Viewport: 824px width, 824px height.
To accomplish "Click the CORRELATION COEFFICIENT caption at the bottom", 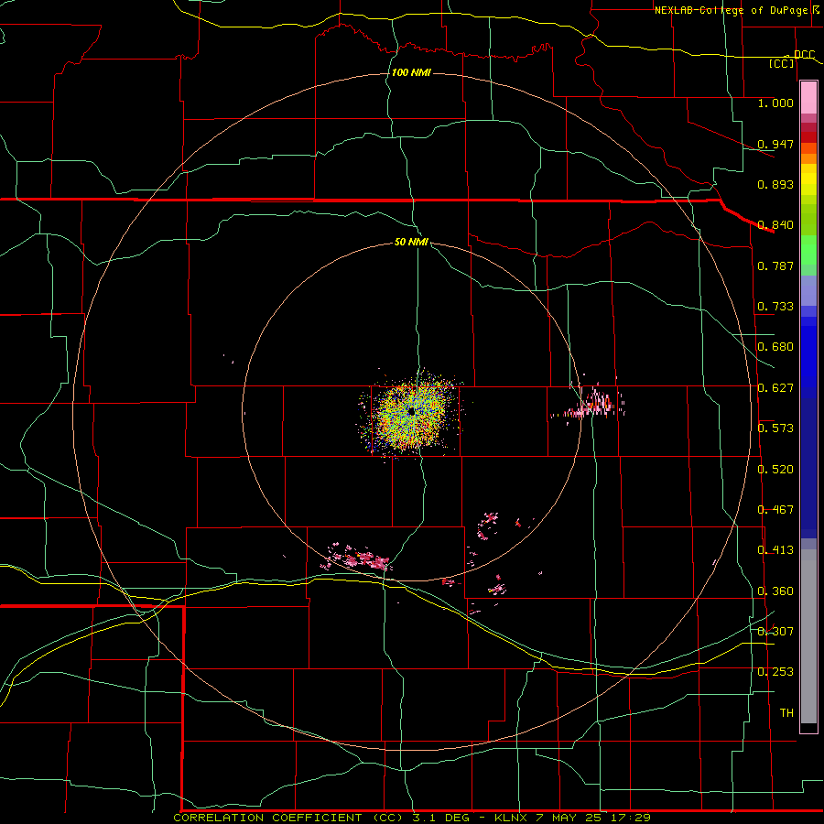I will [412, 818].
